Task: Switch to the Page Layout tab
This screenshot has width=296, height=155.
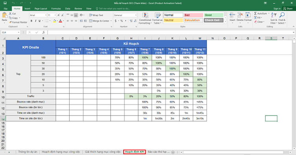Action: 41,9
